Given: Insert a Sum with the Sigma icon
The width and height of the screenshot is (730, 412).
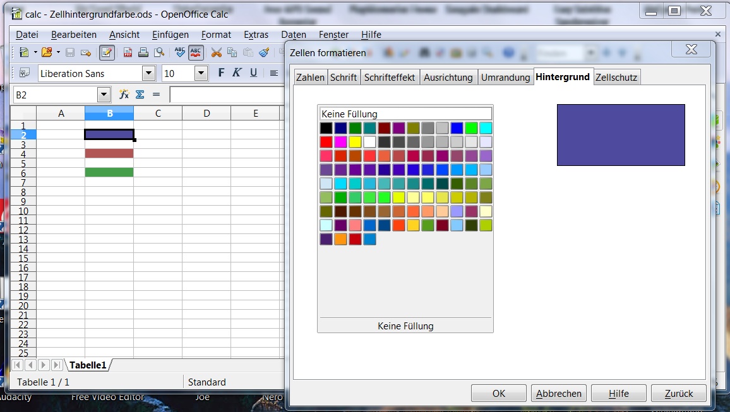Looking at the screenshot, I should (138, 94).
